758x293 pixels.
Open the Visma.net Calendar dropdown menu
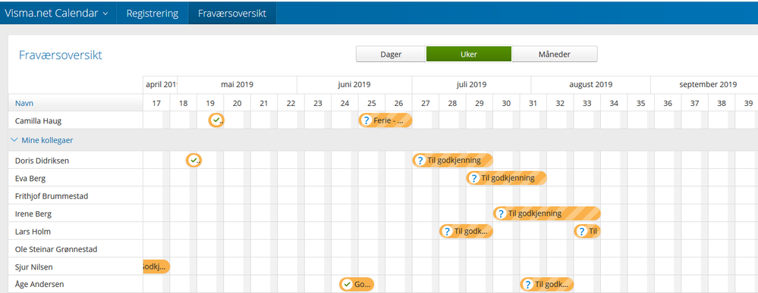[57, 13]
